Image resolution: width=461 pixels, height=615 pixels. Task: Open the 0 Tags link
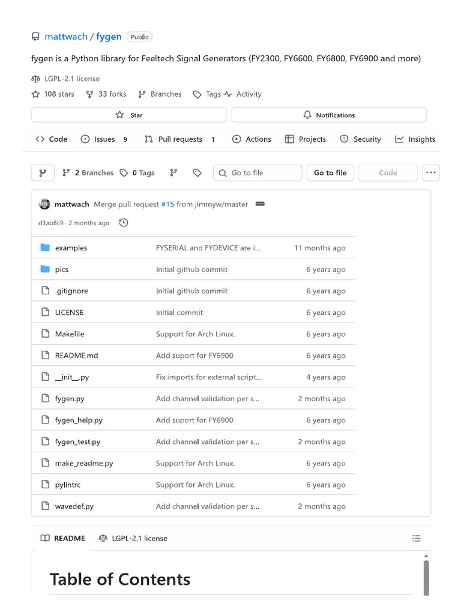pos(137,173)
